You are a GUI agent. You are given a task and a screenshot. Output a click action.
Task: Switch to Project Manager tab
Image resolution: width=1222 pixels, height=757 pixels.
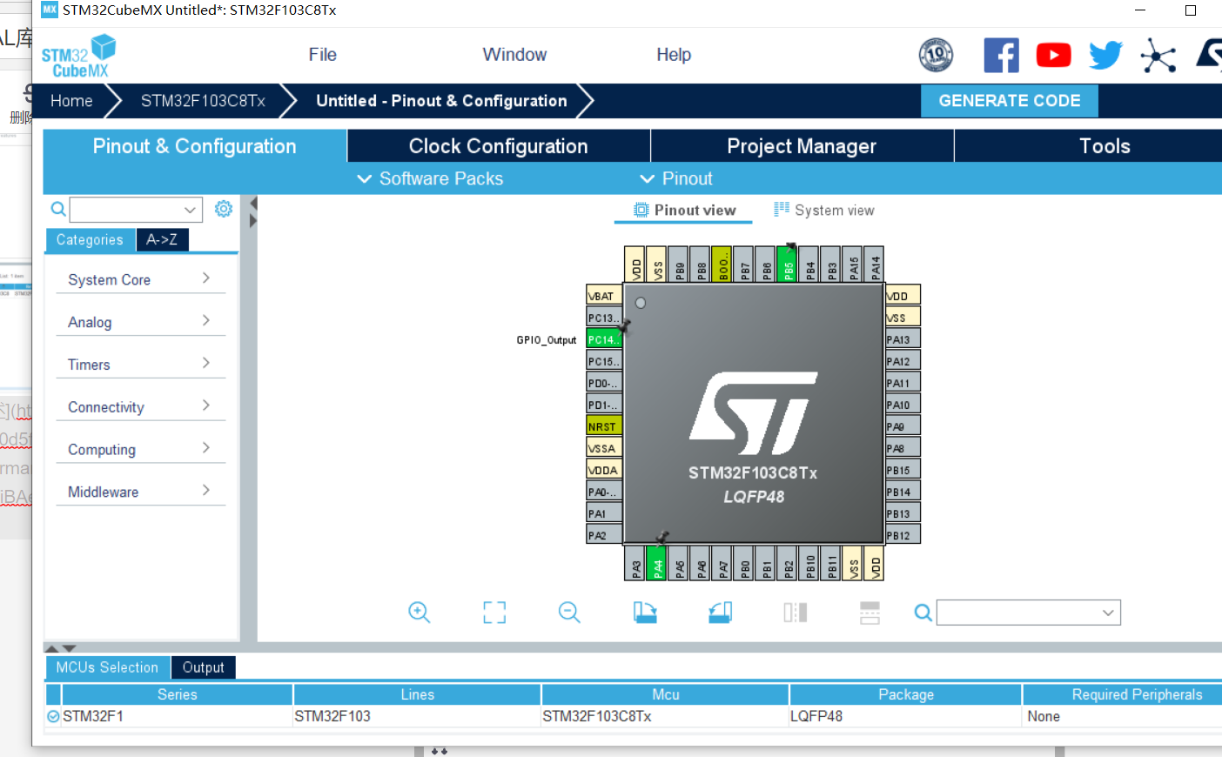802,146
